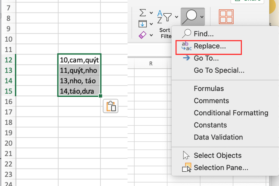Click the Clear eraser icon
The height and width of the screenshot is (186, 279).
tap(143, 35)
